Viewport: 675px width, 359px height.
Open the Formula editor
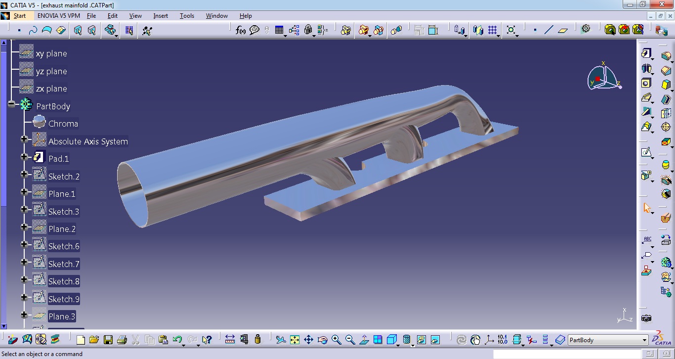pyautogui.click(x=240, y=30)
